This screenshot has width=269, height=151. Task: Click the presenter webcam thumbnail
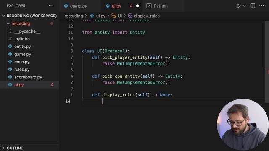click(243, 125)
